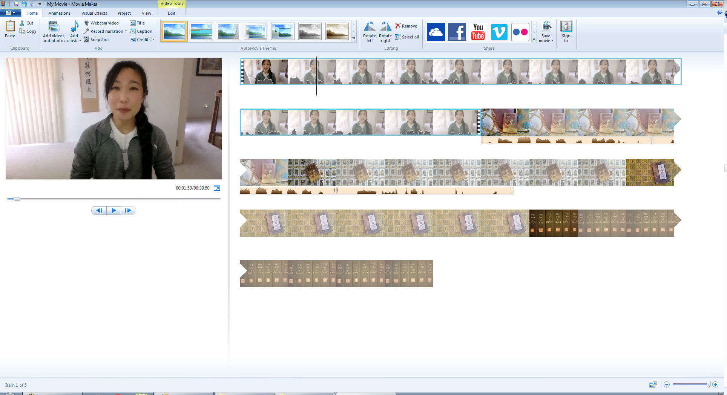
Task: Toggle full screen preview
Action: tap(217, 188)
